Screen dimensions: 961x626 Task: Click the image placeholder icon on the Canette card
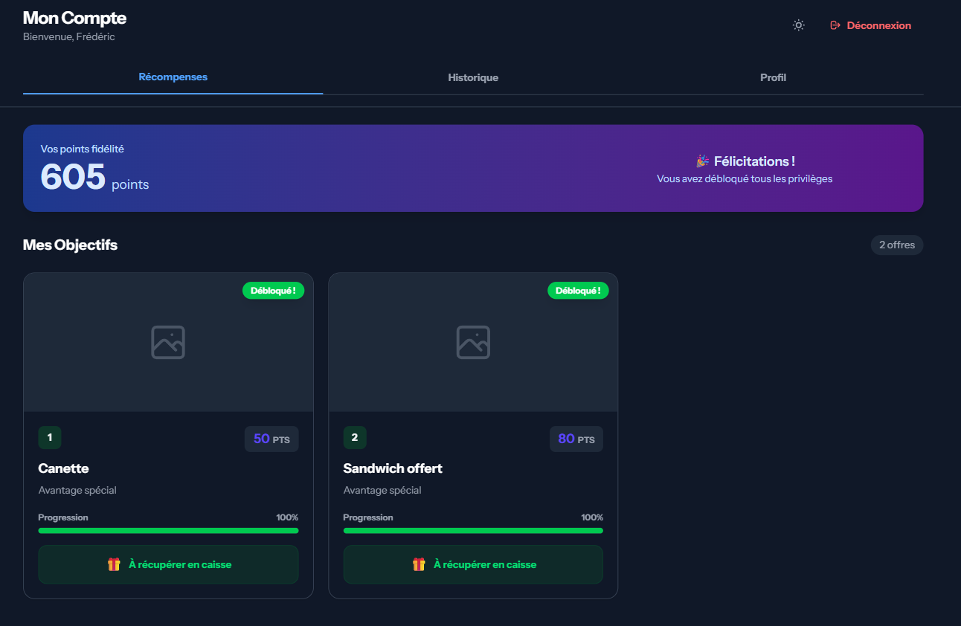[x=168, y=342]
